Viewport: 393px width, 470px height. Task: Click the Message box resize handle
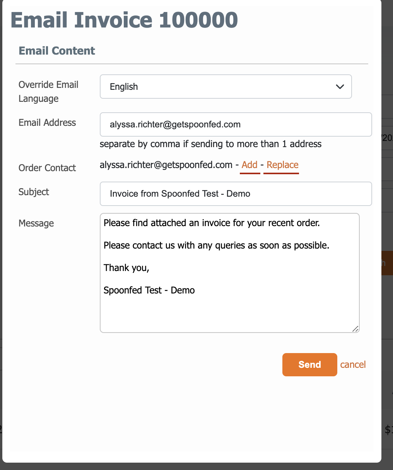tap(355, 329)
